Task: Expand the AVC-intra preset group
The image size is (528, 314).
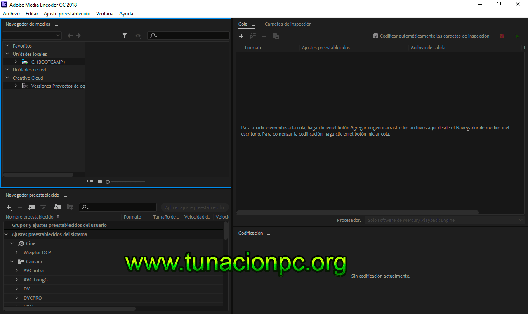Action: [x=17, y=271]
